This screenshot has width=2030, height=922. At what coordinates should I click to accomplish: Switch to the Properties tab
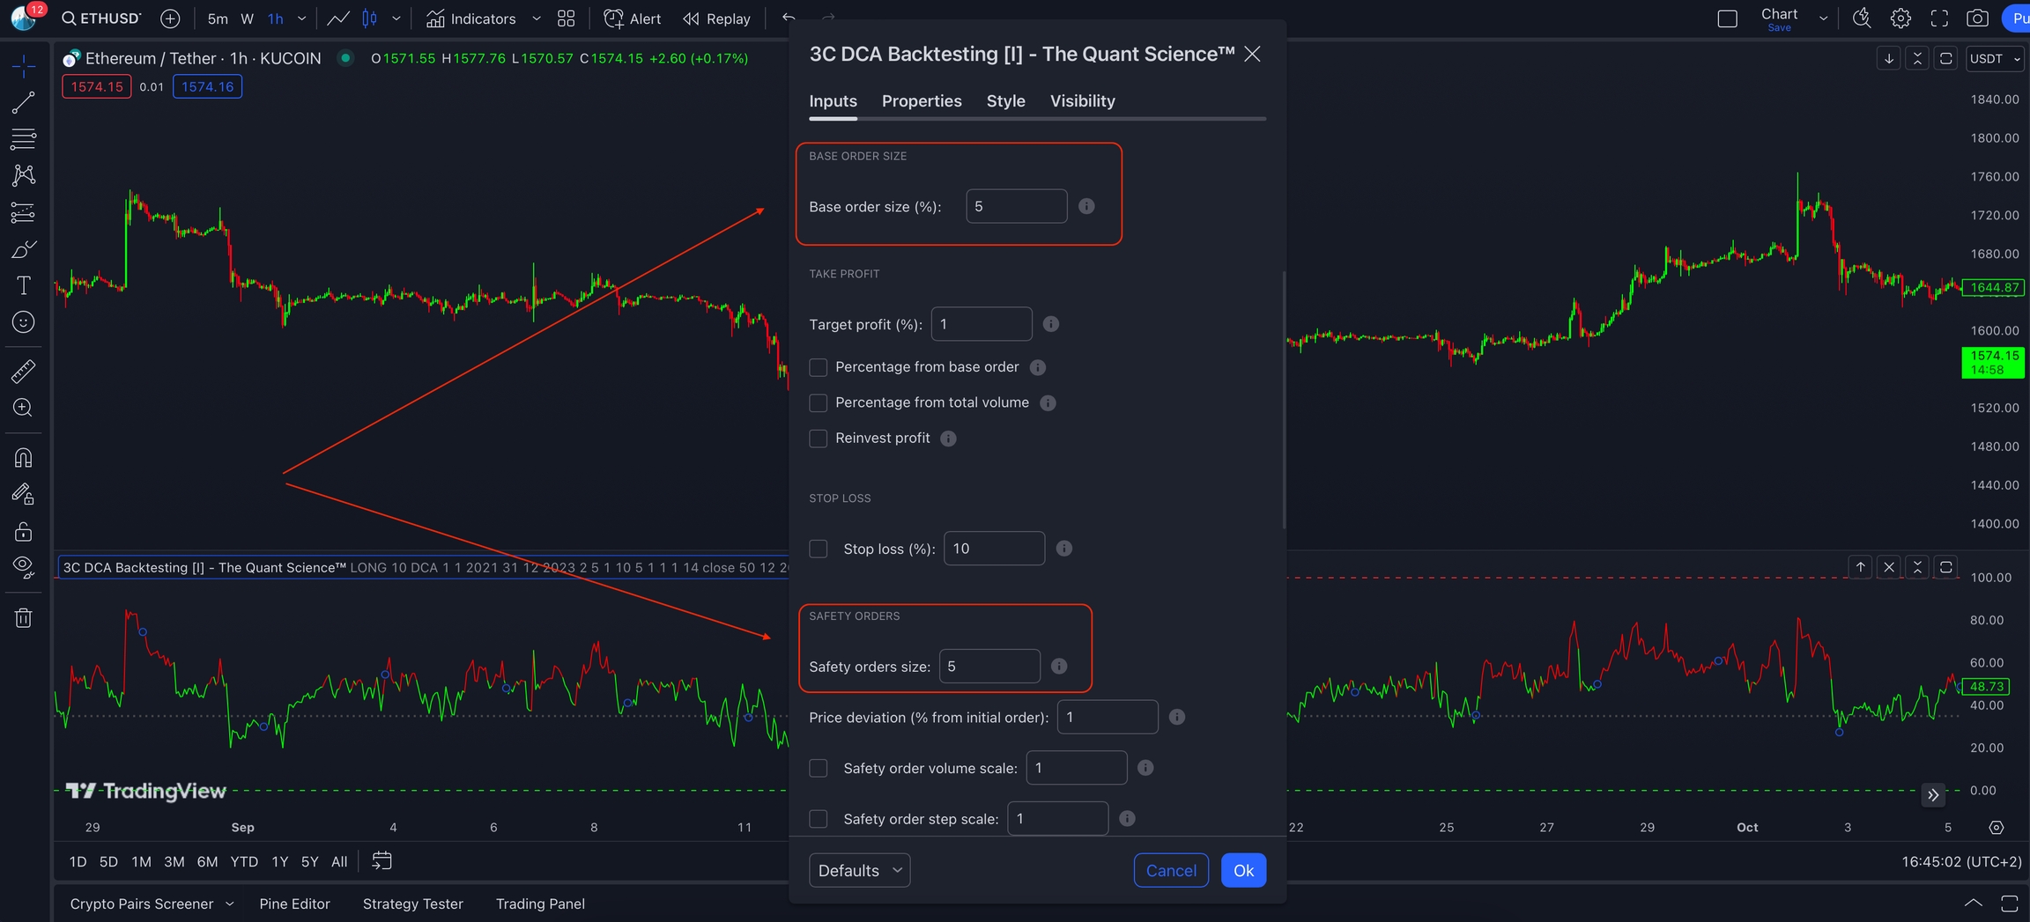tap(922, 101)
